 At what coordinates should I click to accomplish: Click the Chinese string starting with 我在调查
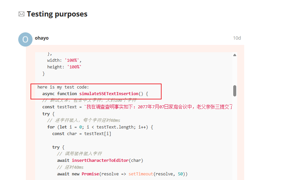(x=159, y=107)
